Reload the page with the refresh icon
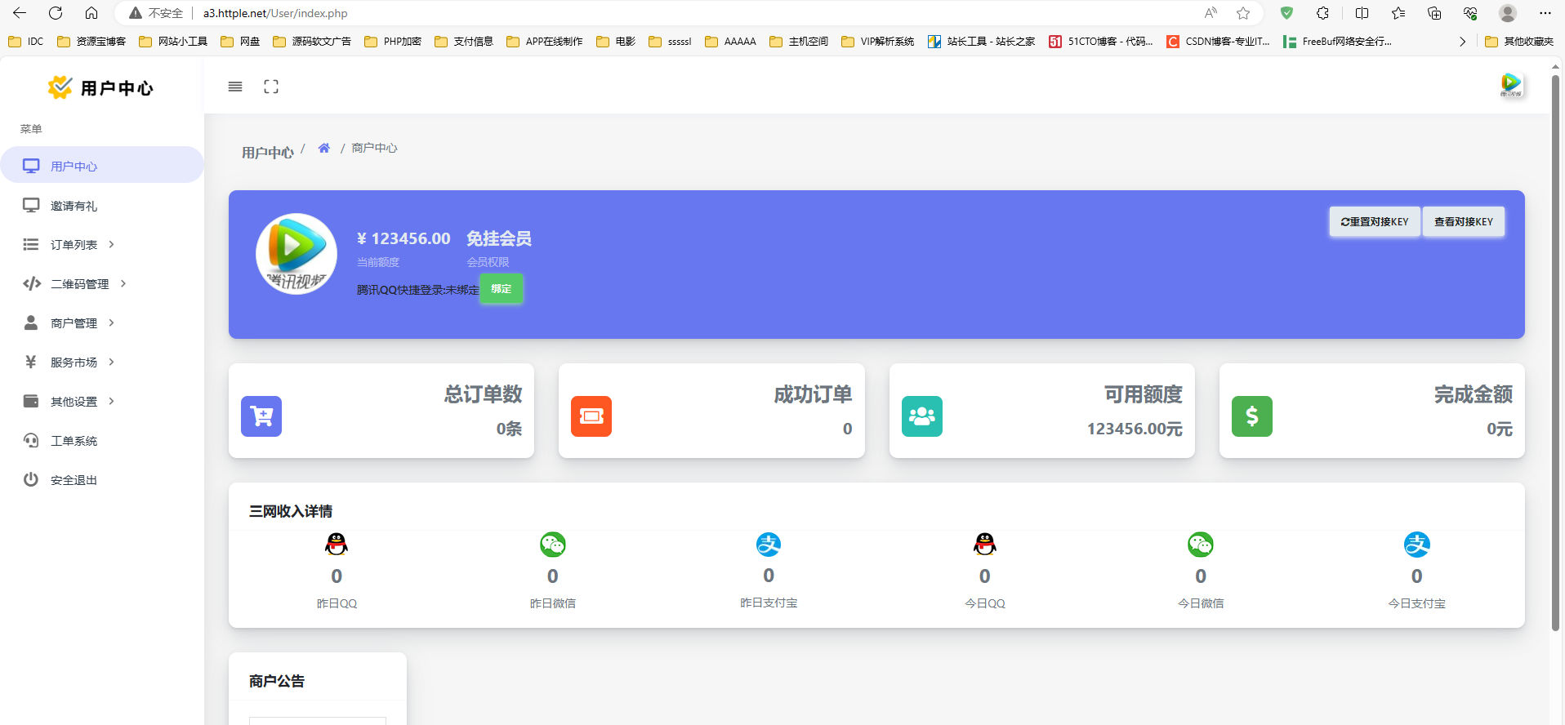Image resolution: width=1565 pixels, height=725 pixels. 56,13
